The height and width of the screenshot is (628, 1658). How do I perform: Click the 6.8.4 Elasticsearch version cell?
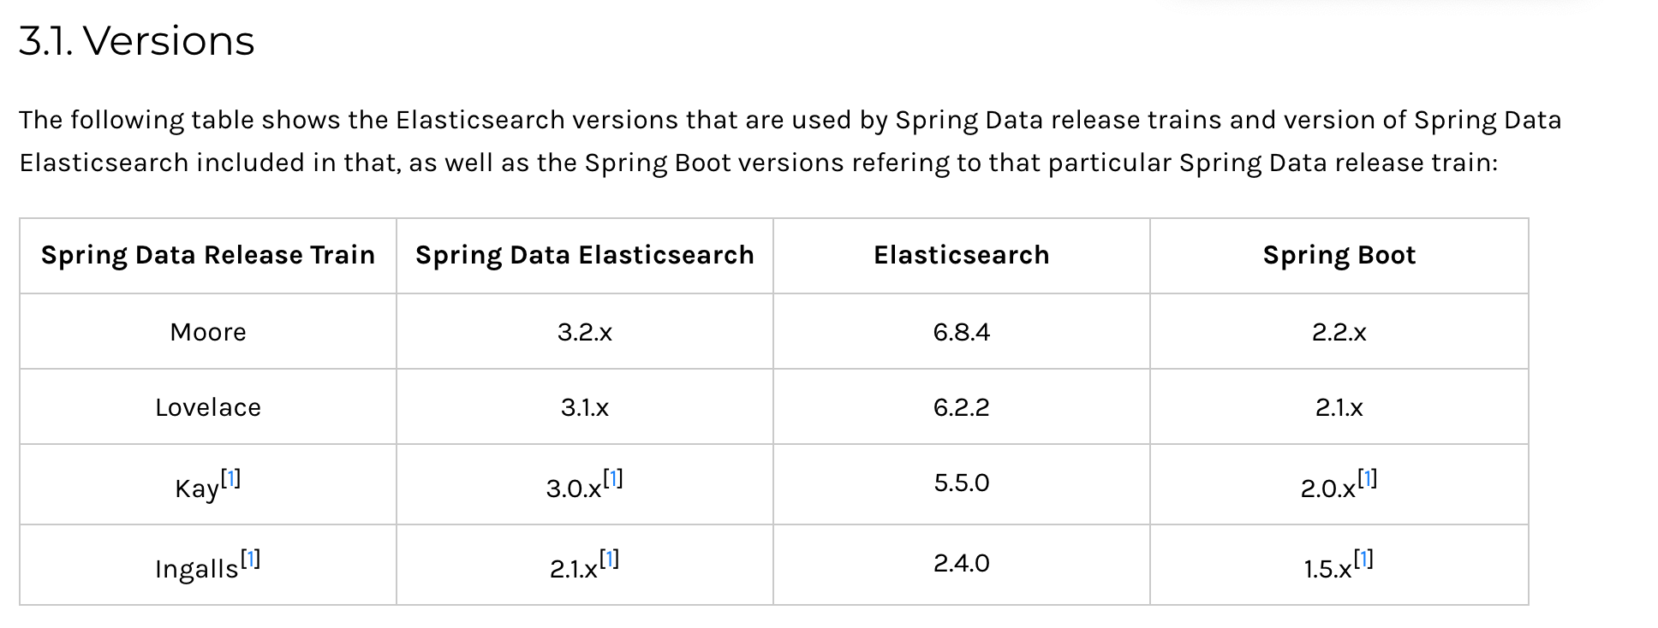pos(962,332)
